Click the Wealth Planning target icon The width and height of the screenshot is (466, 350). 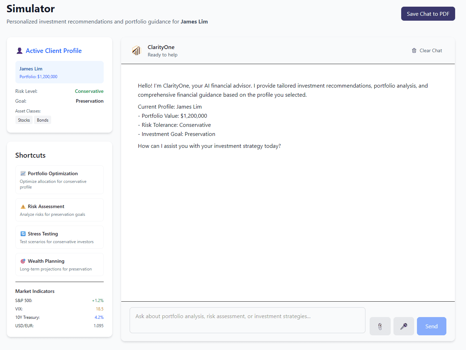tap(23, 261)
